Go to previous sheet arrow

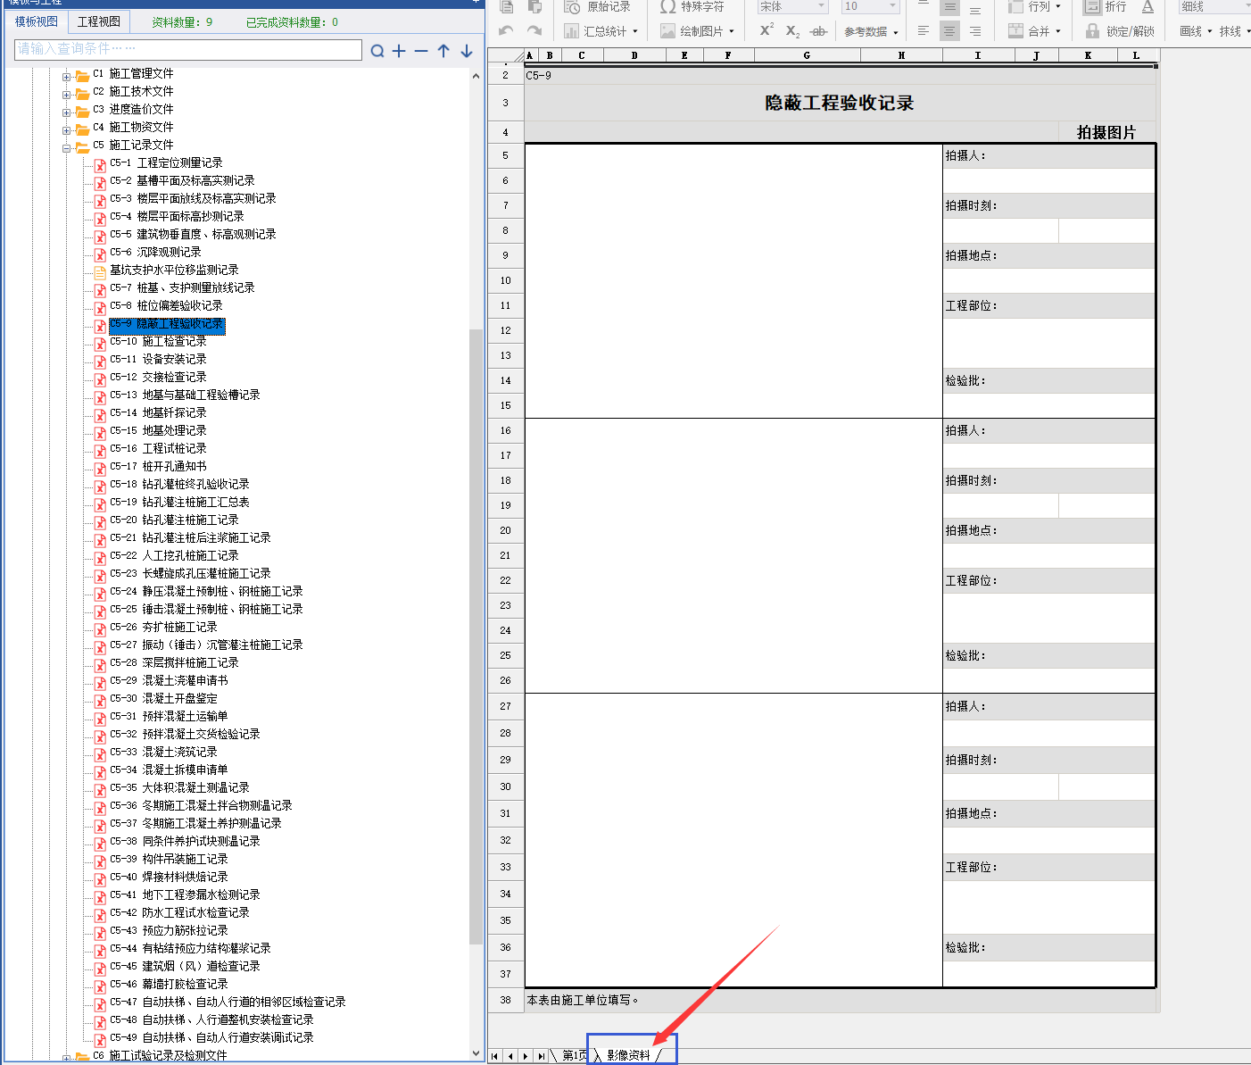(510, 1056)
